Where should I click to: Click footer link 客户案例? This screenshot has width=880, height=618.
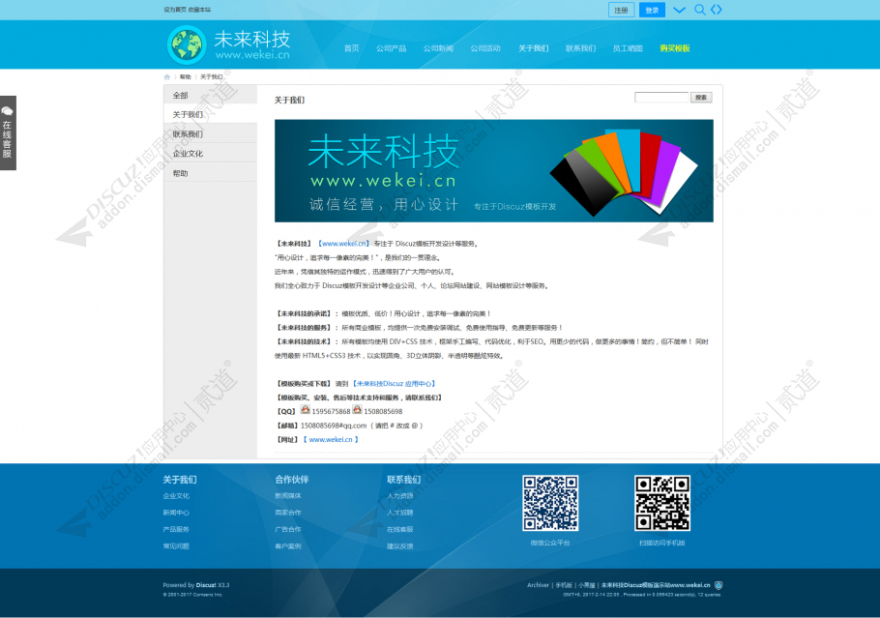pyautogui.click(x=288, y=546)
